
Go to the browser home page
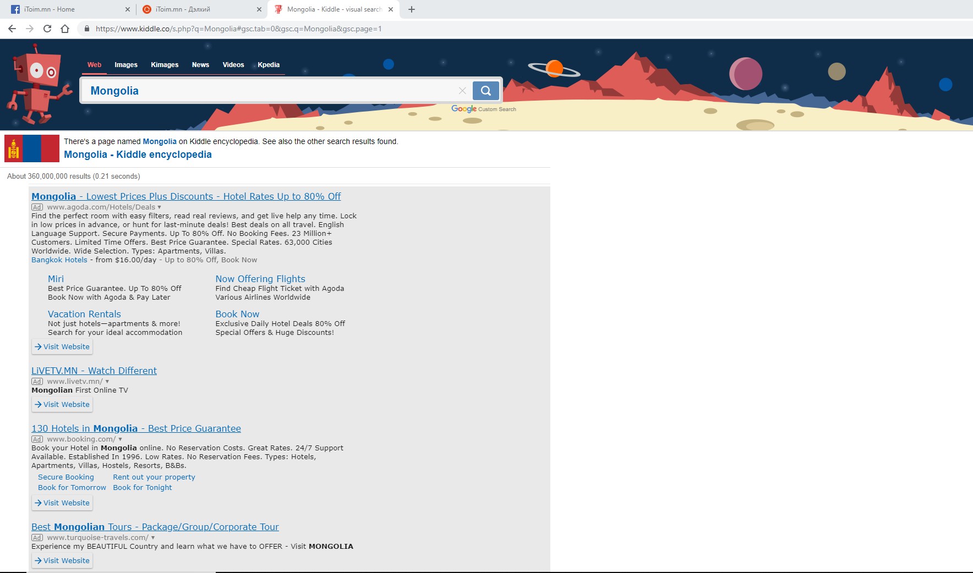click(x=65, y=29)
